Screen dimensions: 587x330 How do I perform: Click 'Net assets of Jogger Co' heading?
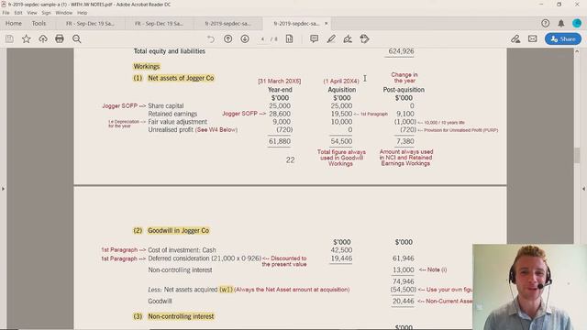(181, 78)
